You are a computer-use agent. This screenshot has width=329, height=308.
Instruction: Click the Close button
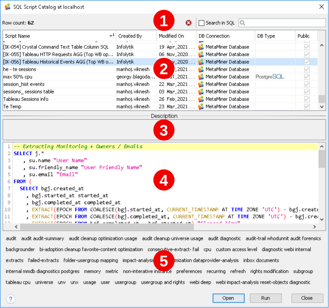point(307,298)
